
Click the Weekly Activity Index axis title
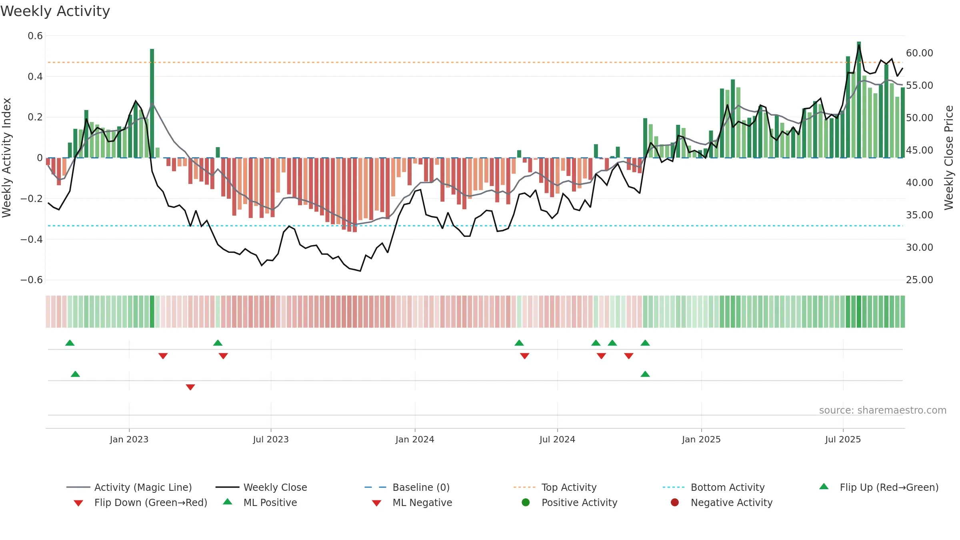point(6,158)
